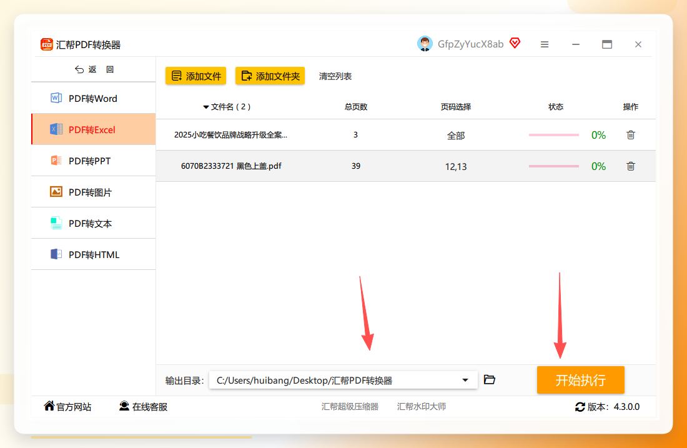Click the 汇帮PDF转换器 app logo icon

[x=46, y=44]
